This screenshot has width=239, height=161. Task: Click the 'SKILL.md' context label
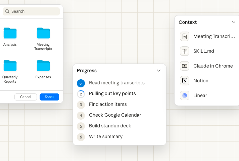pyautogui.click(x=204, y=51)
